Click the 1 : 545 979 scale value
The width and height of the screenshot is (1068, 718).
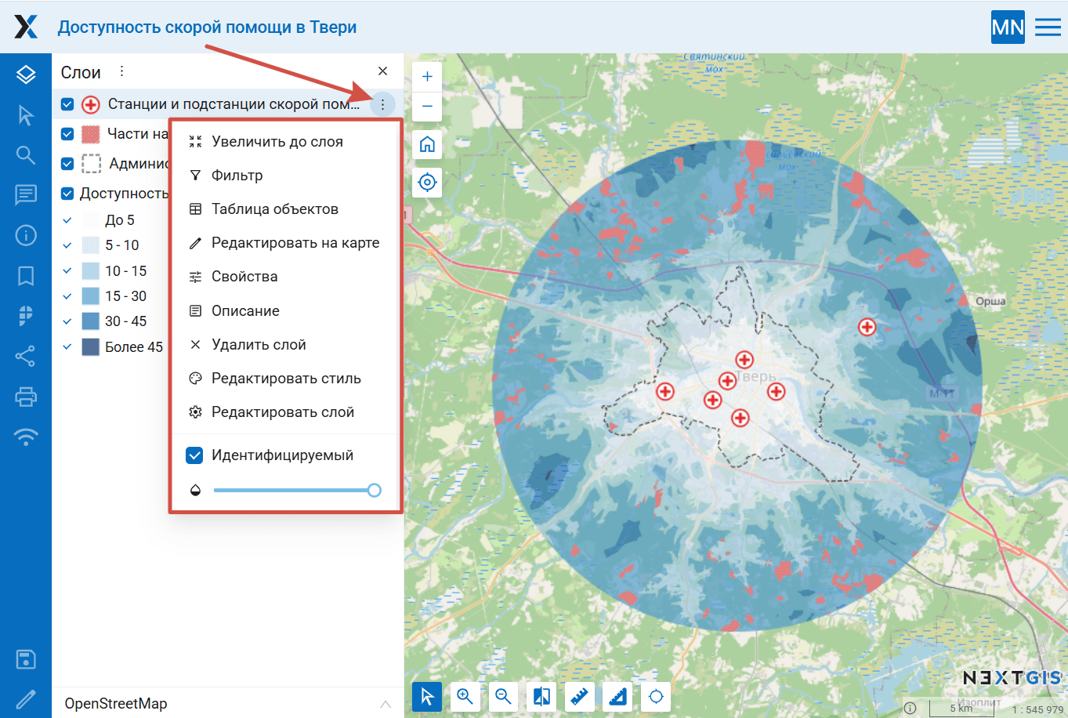point(1038,710)
